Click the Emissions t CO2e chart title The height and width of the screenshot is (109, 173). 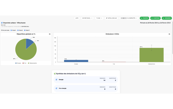(112, 34)
